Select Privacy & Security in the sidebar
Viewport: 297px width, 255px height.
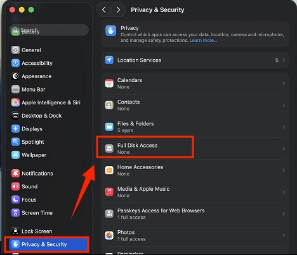coord(48,244)
